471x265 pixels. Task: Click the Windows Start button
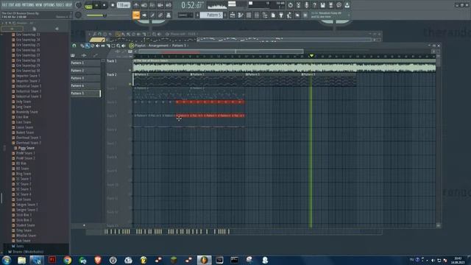pos(6,260)
